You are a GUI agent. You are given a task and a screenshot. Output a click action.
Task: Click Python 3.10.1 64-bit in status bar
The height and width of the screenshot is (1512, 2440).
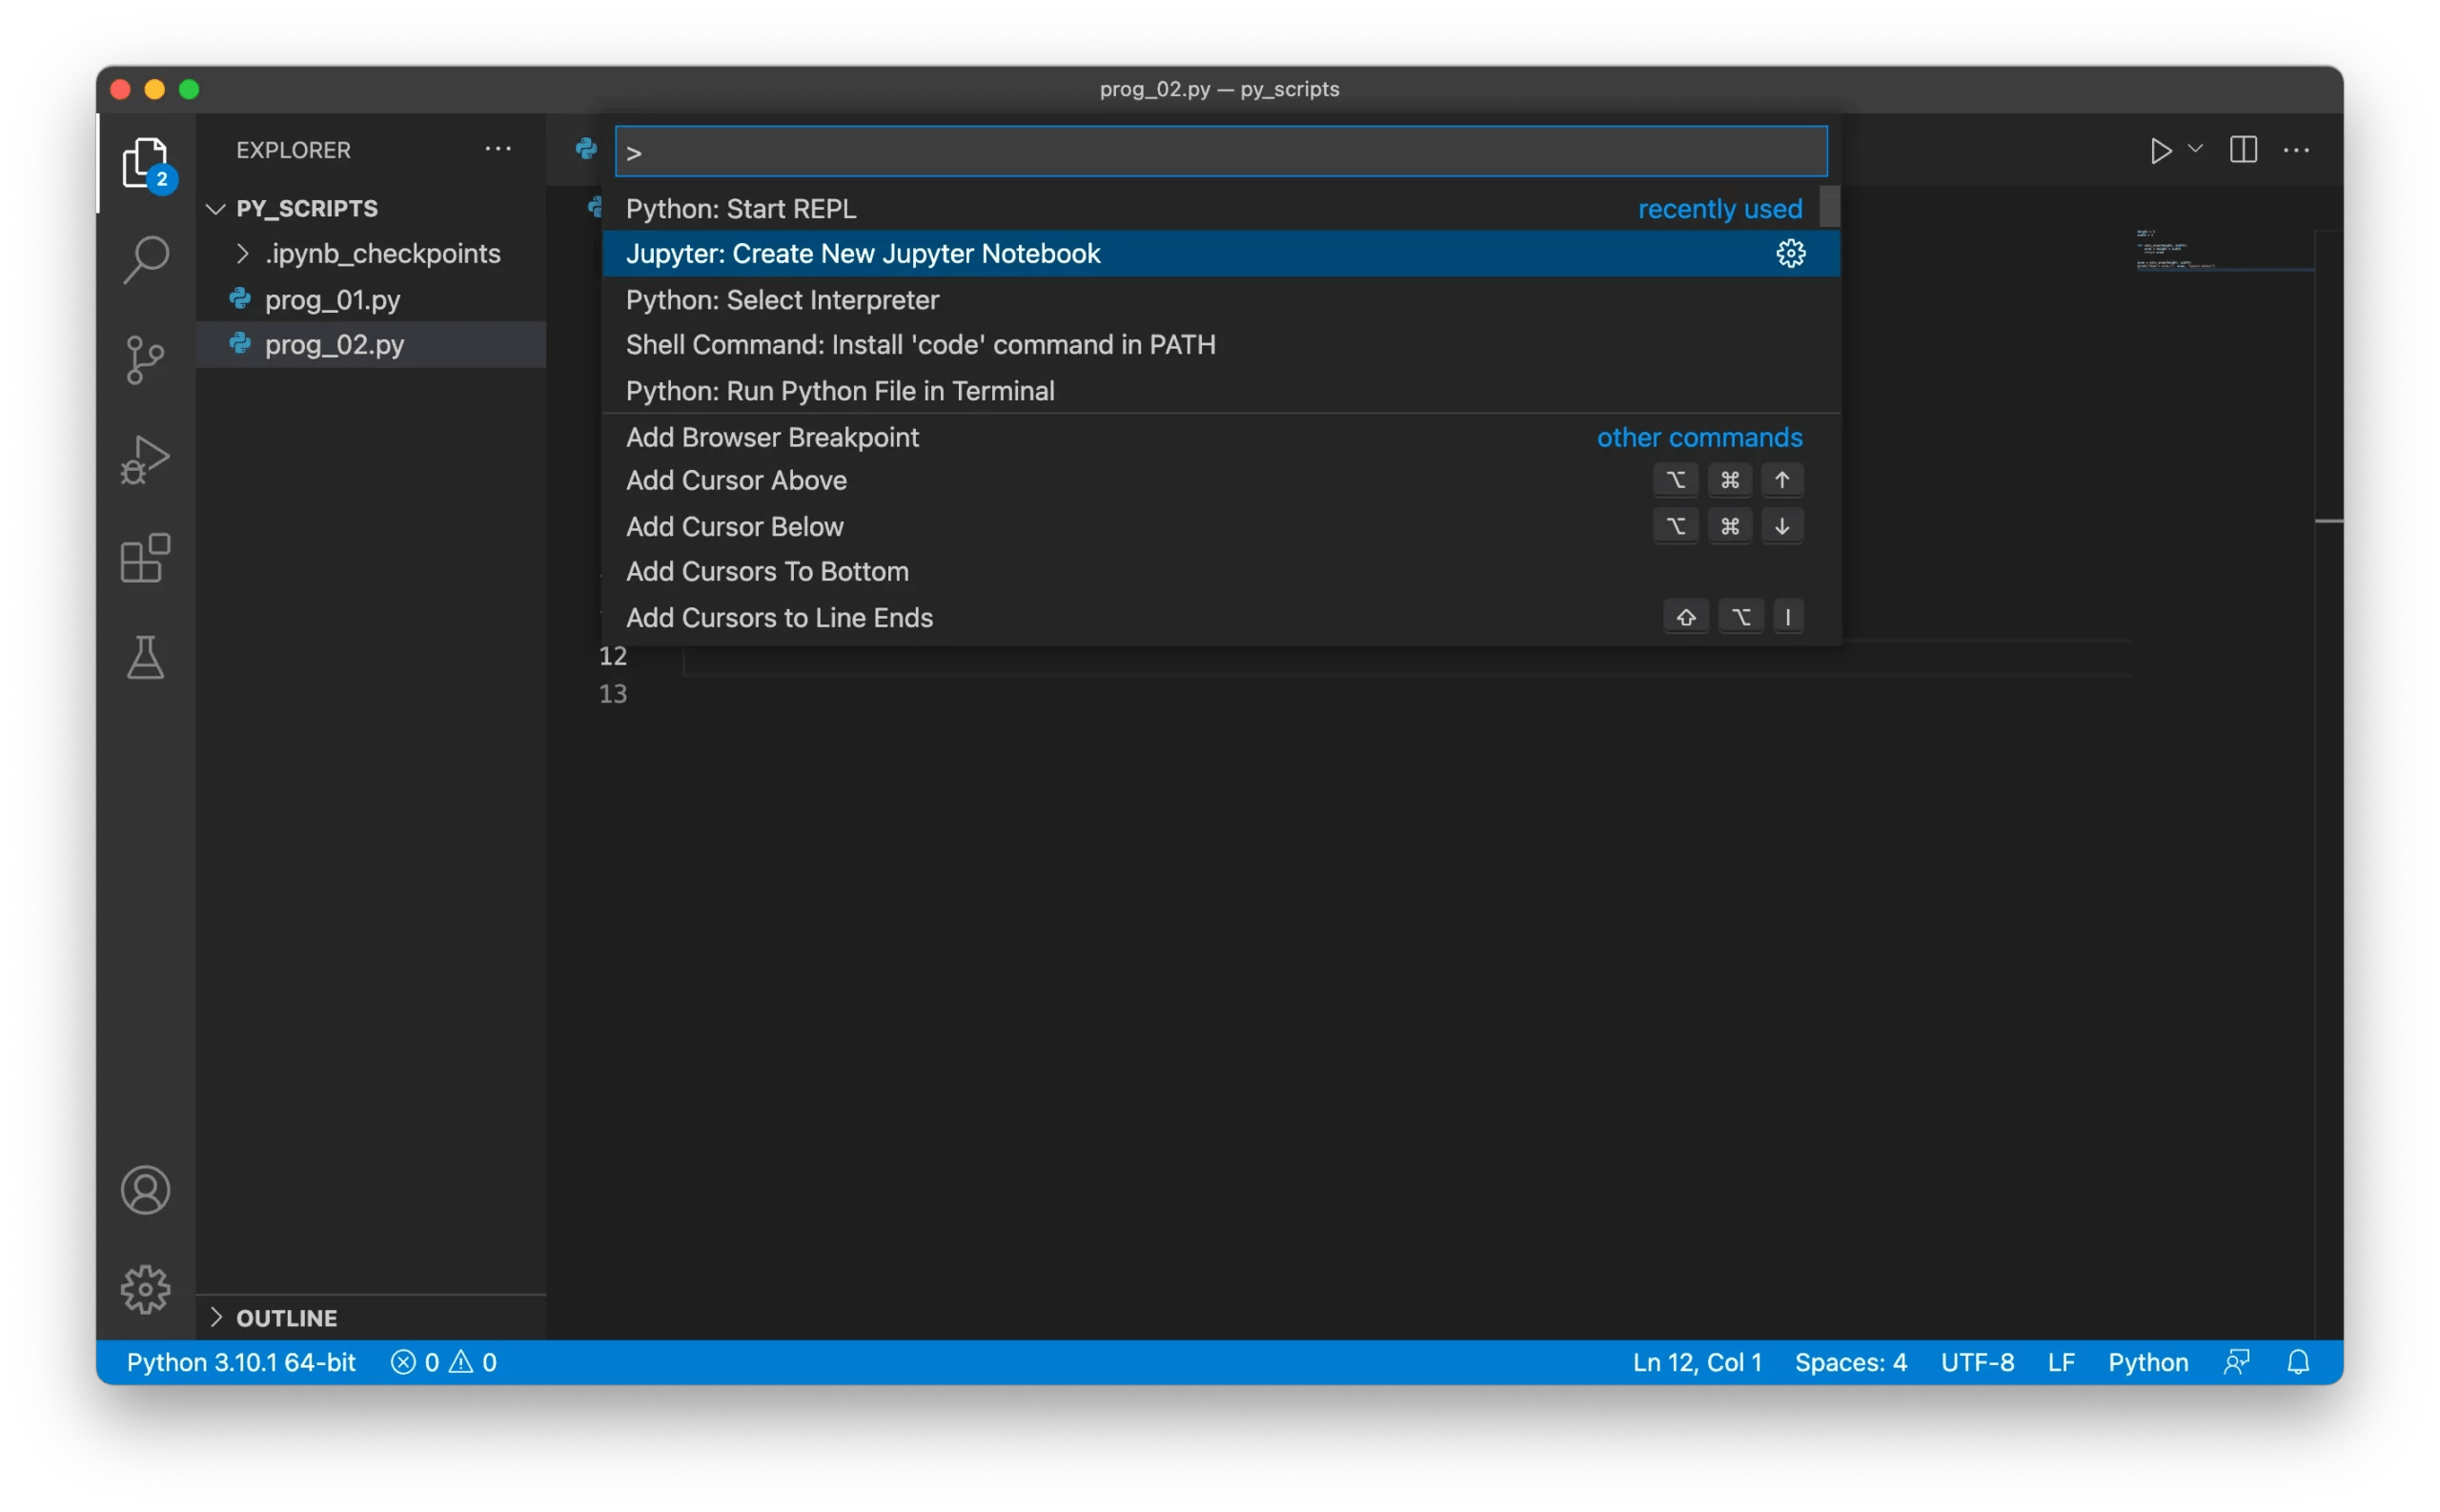coord(240,1361)
